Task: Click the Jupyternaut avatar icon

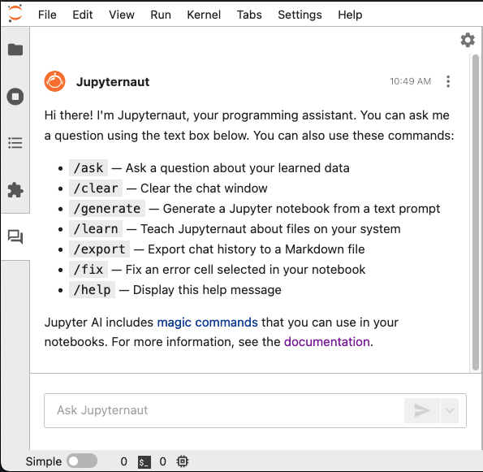Action: [x=55, y=82]
